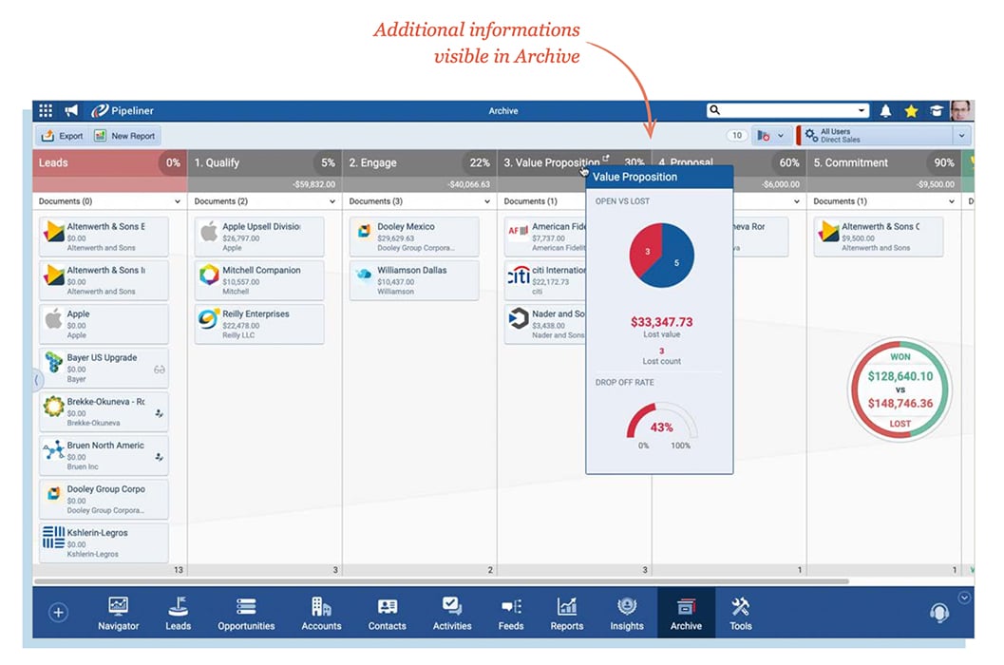Open Navigator from the bottom bar
Image resolution: width=1004 pixels, height=665 pixels.
point(118,614)
